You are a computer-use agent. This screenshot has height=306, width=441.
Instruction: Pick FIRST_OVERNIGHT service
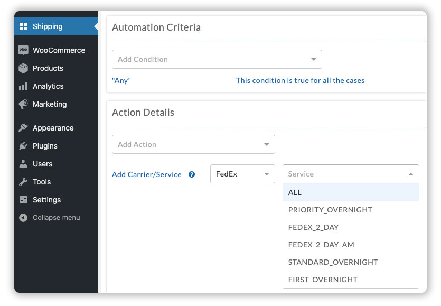coord(351,280)
